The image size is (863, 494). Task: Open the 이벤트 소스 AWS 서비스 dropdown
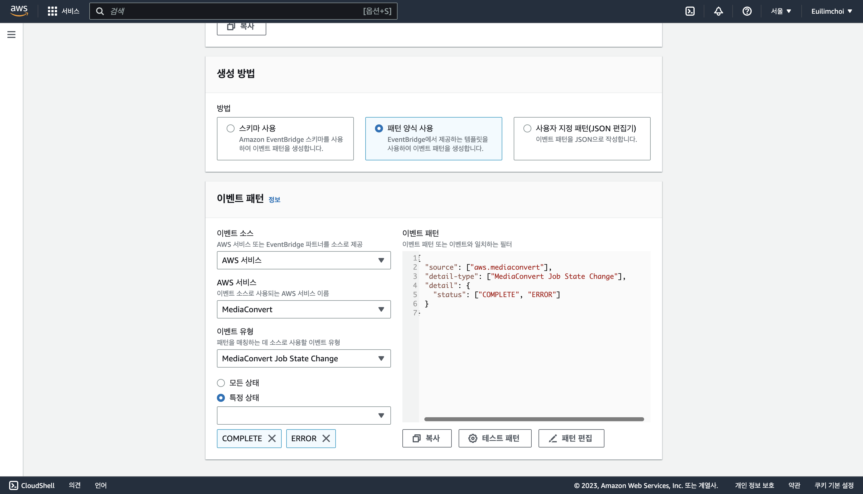(304, 260)
